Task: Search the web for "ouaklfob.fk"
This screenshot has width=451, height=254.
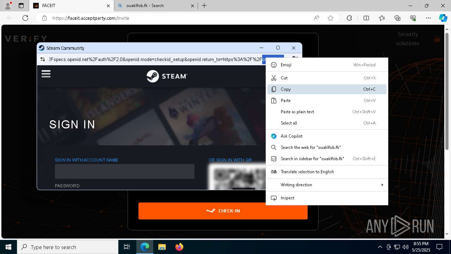Action: click(x=327, y=147)
